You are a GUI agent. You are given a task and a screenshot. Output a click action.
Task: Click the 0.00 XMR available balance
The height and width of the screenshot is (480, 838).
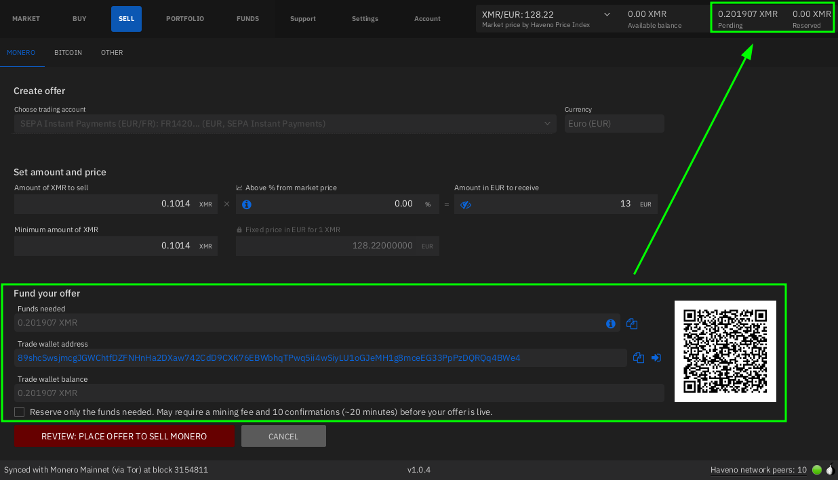(647, 14)
